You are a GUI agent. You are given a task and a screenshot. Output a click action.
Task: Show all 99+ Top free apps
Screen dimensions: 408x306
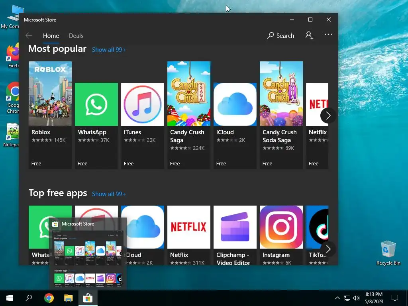(x=109, y=194)
